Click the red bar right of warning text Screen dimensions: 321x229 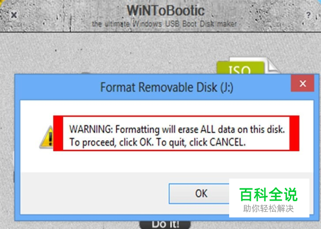pos(295,134)
